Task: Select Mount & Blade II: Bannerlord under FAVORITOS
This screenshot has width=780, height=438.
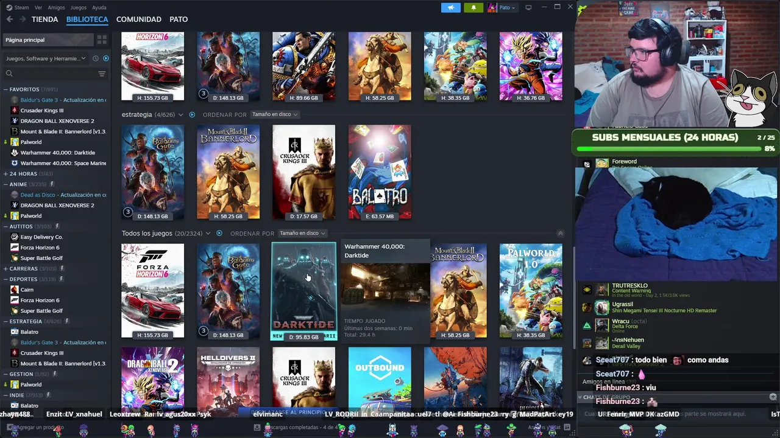Action: [x=63, y=131]
